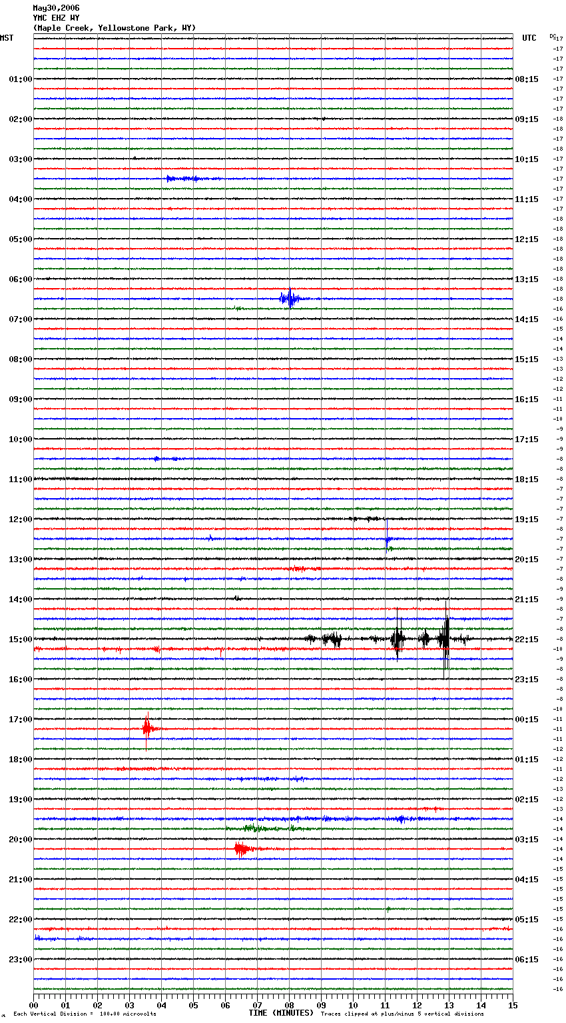
Task: Select the 01:00 MST hour label
Action: [21, 79]
